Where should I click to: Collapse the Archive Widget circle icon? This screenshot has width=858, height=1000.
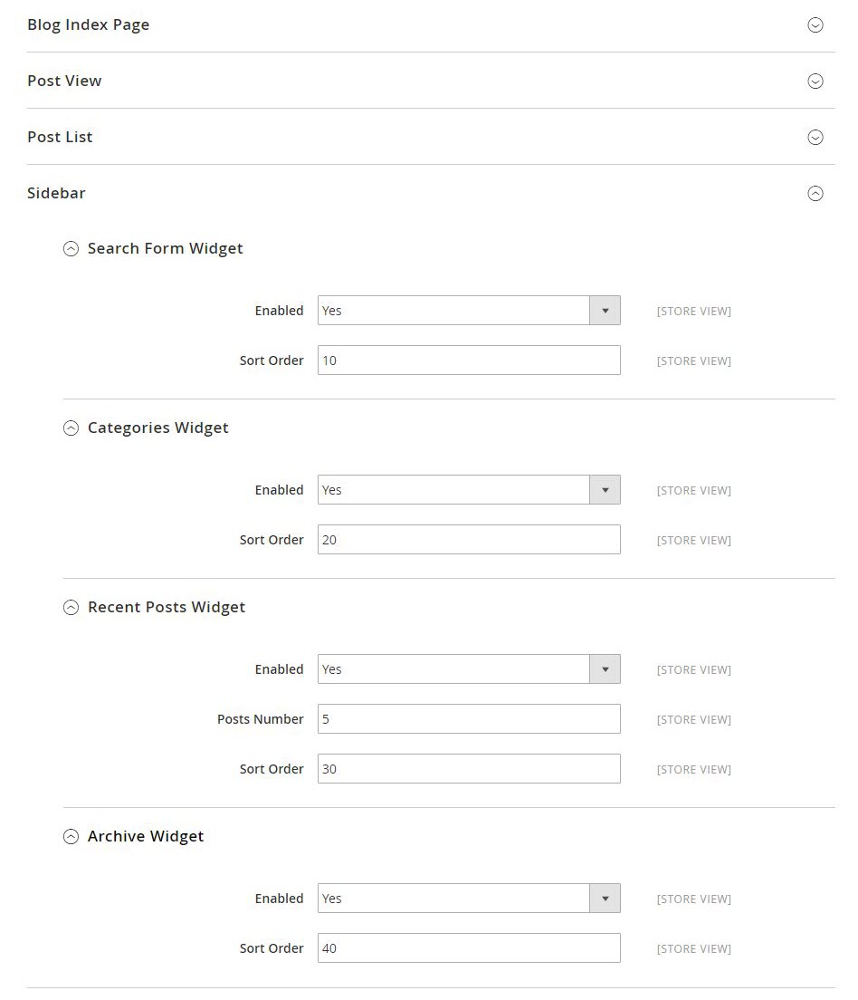(71, 836)
